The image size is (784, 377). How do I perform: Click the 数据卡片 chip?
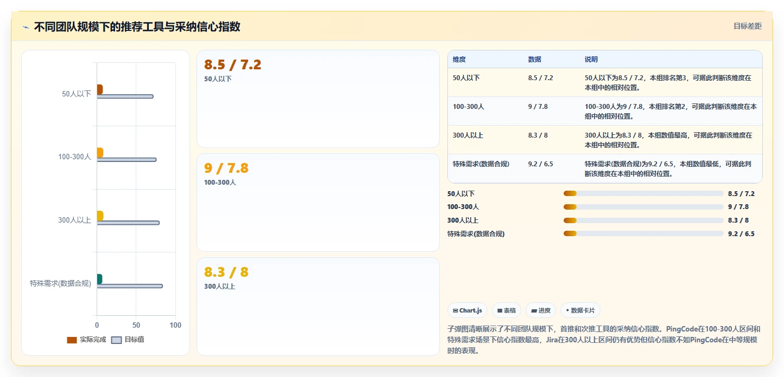click(x=580, y=310)
